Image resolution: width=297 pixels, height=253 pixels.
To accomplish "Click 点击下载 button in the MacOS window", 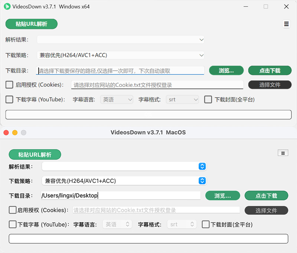I will (266, 195).
